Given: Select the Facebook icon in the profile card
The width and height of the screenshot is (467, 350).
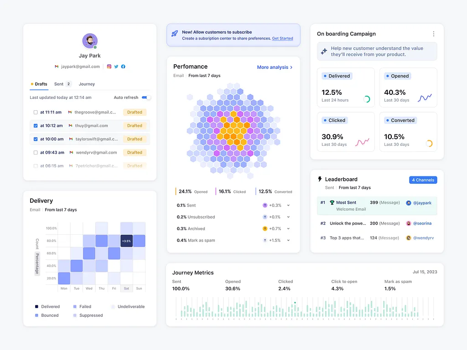Looking at the screenshot, I should point(123,67).
